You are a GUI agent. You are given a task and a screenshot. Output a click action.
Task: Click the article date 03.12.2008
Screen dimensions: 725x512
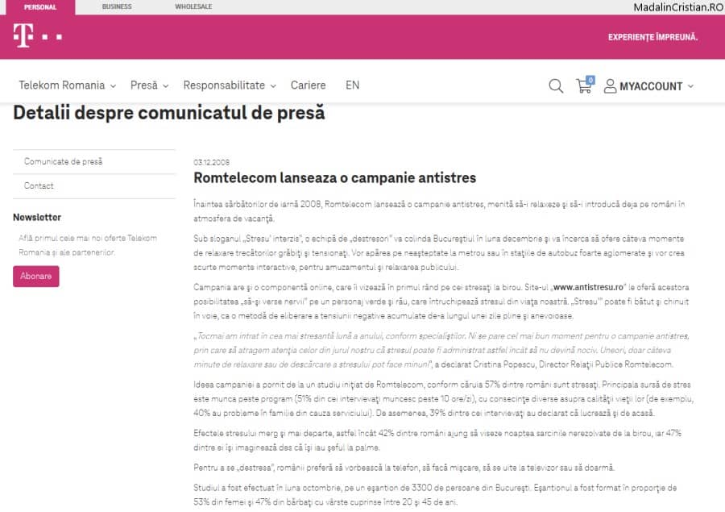(x=211, y=162)
